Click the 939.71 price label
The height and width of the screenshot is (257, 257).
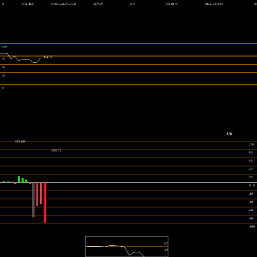tap(57, 151)
